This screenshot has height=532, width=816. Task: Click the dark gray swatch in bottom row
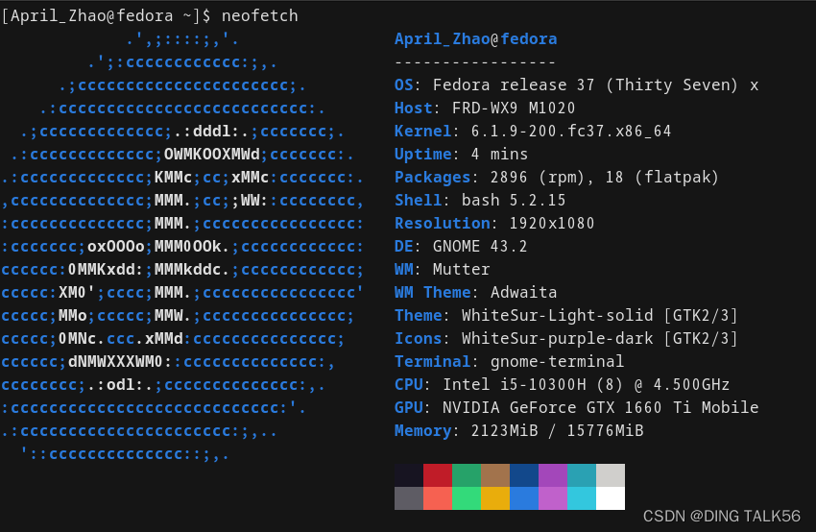(409, 498)
